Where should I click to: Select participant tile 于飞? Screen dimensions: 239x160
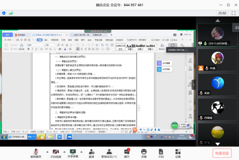pos(218,134)
